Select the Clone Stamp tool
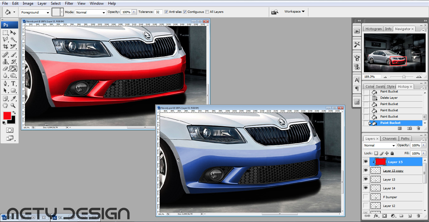 click(x=5, y=62)
